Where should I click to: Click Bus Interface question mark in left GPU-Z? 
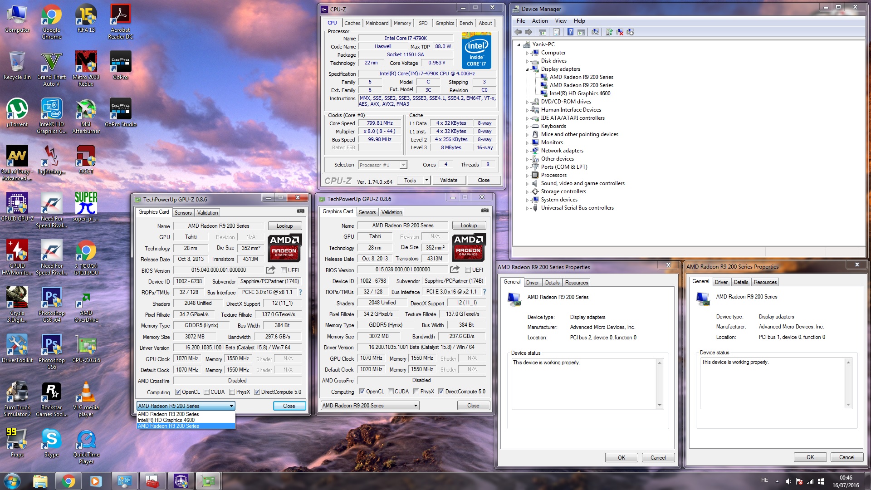pos(300,292)
